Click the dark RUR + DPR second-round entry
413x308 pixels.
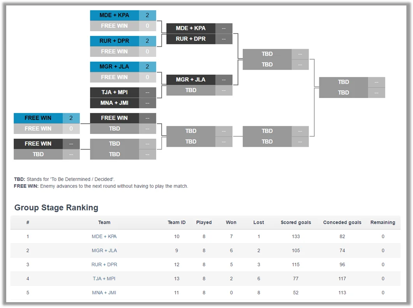(191, 39)
